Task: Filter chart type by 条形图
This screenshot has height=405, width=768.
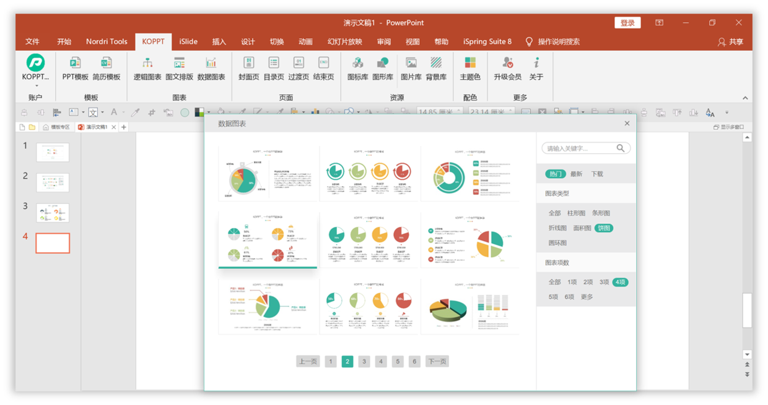Action: click(x=601, y=213)
